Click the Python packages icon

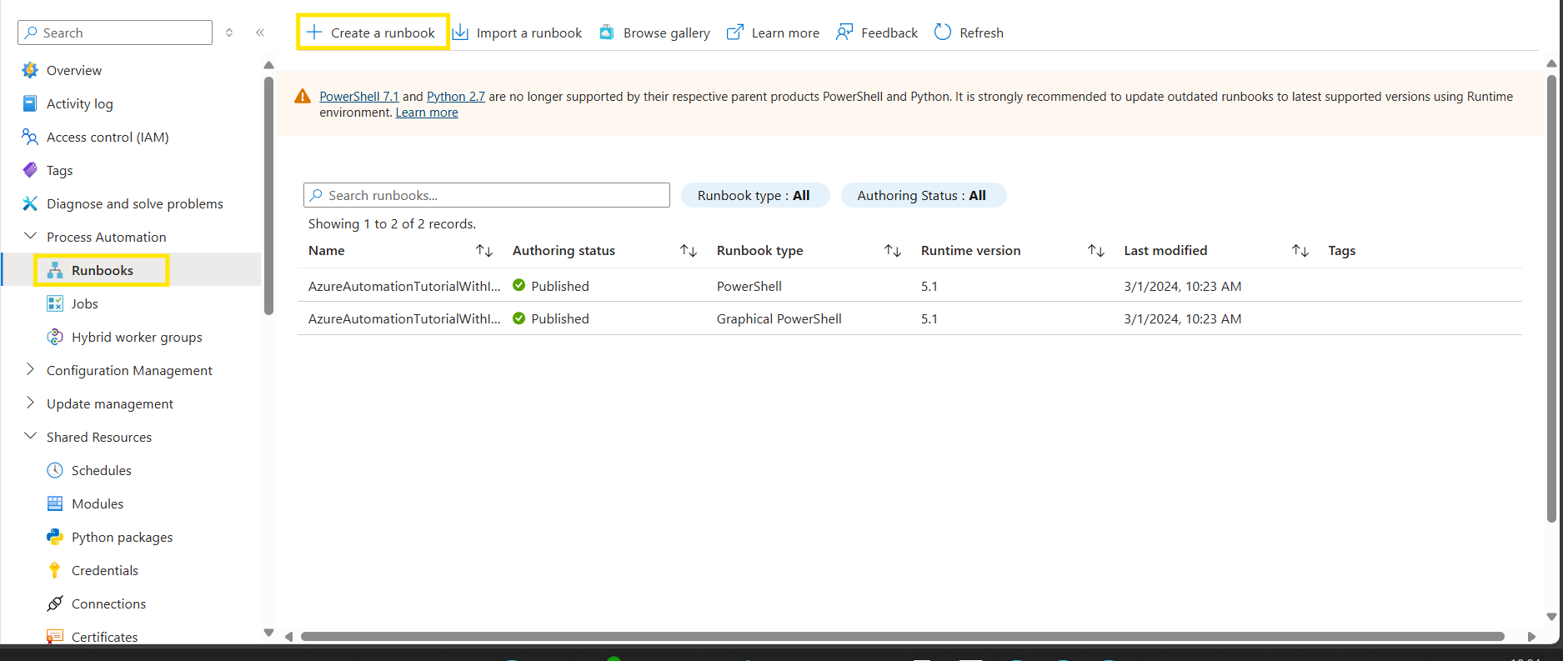pos(55,537)
